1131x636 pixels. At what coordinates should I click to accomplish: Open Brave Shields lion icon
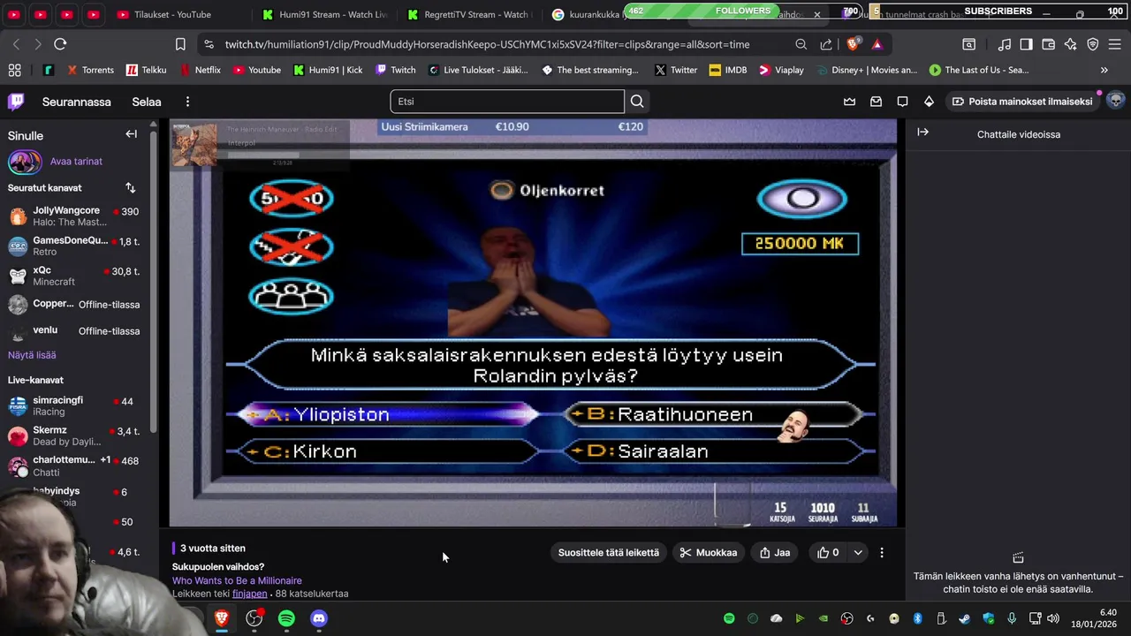[854, 44]
